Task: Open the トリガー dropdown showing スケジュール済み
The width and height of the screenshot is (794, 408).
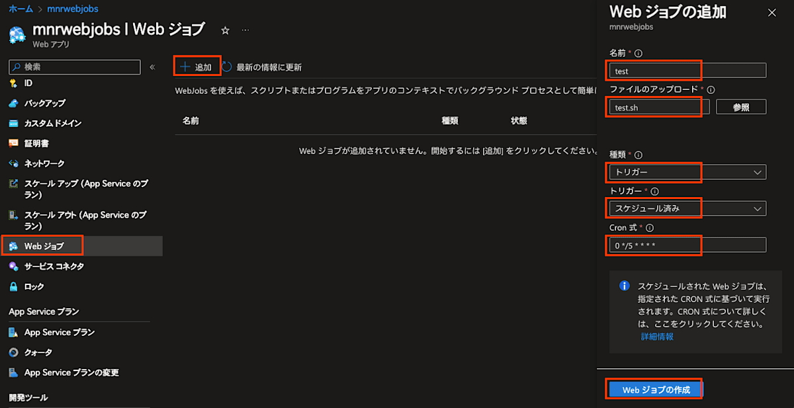Action: coord(688,208)
